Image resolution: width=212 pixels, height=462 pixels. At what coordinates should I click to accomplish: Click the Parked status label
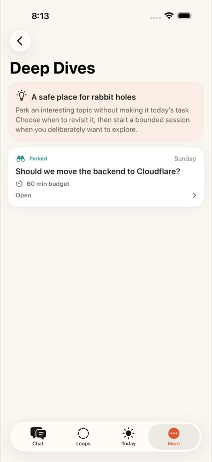[38, 158]
